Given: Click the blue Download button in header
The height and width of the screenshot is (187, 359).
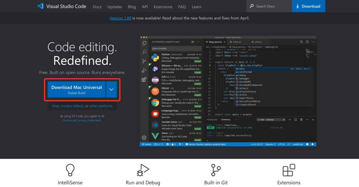Looking at the screenshot, I should pos(309,6).
